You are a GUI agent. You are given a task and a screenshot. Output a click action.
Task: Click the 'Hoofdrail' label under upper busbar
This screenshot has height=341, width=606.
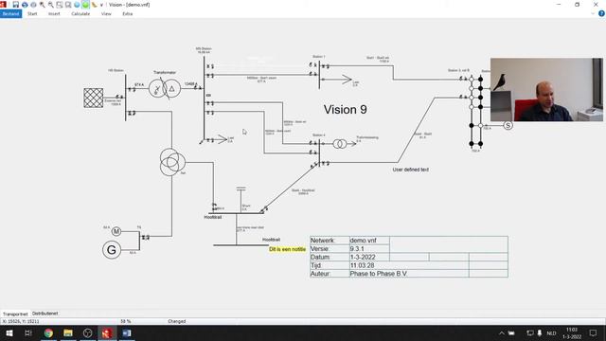[x=212, y=217]
